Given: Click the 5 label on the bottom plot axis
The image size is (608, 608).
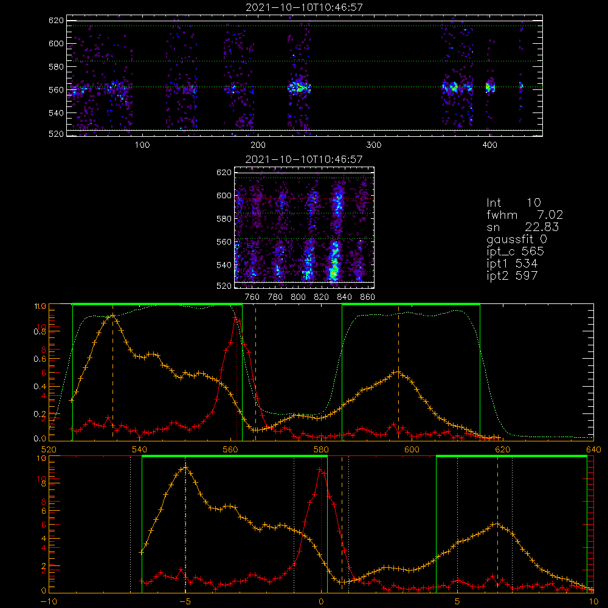Looking at the screenshot, I should (458, 602).
